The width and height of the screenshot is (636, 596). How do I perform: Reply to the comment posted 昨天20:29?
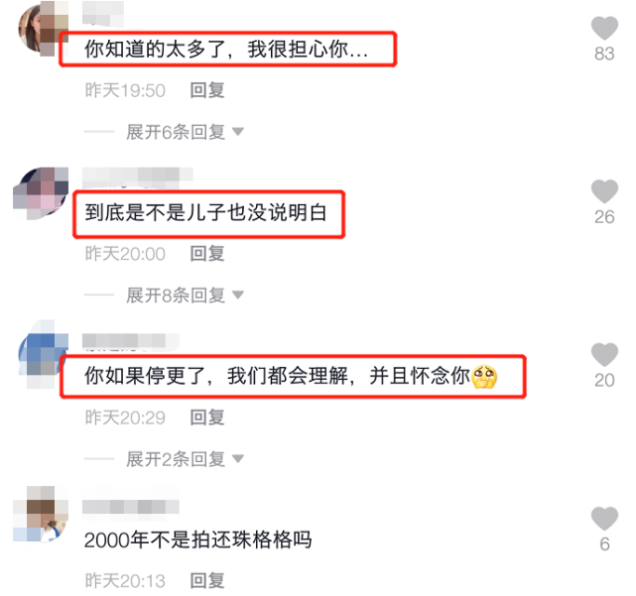[207, 417]
